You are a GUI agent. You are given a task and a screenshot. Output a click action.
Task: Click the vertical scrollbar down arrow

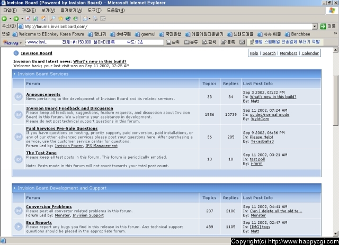(x=335, y=234)
